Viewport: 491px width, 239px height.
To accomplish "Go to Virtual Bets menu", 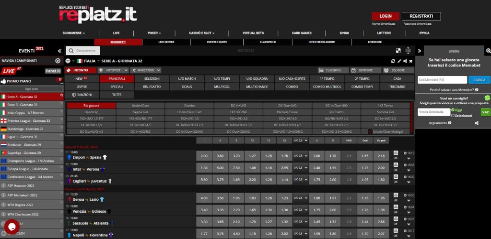I will (x=253, y=33).
